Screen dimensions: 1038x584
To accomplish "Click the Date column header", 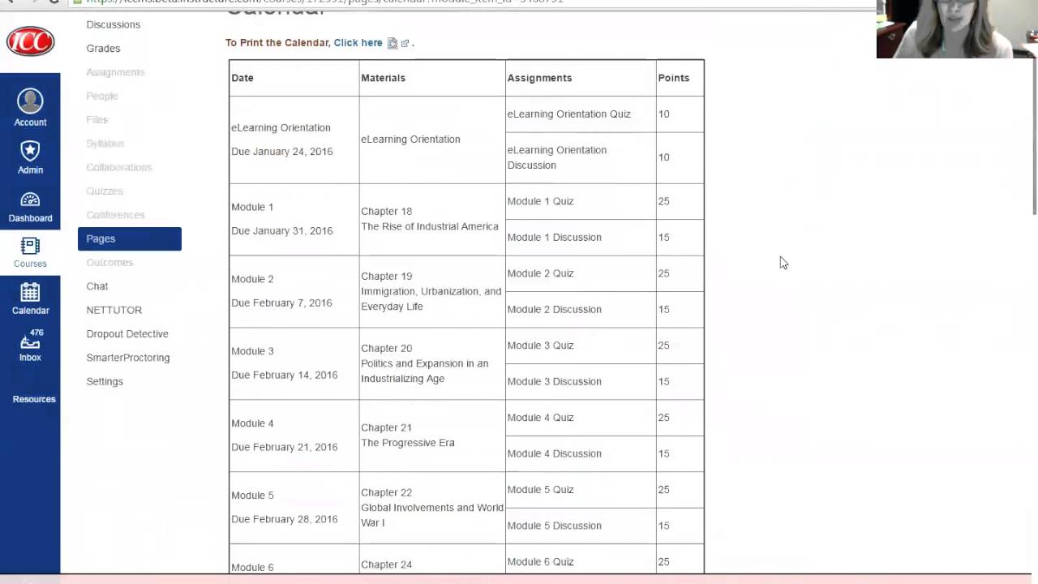I will point(294,78).
